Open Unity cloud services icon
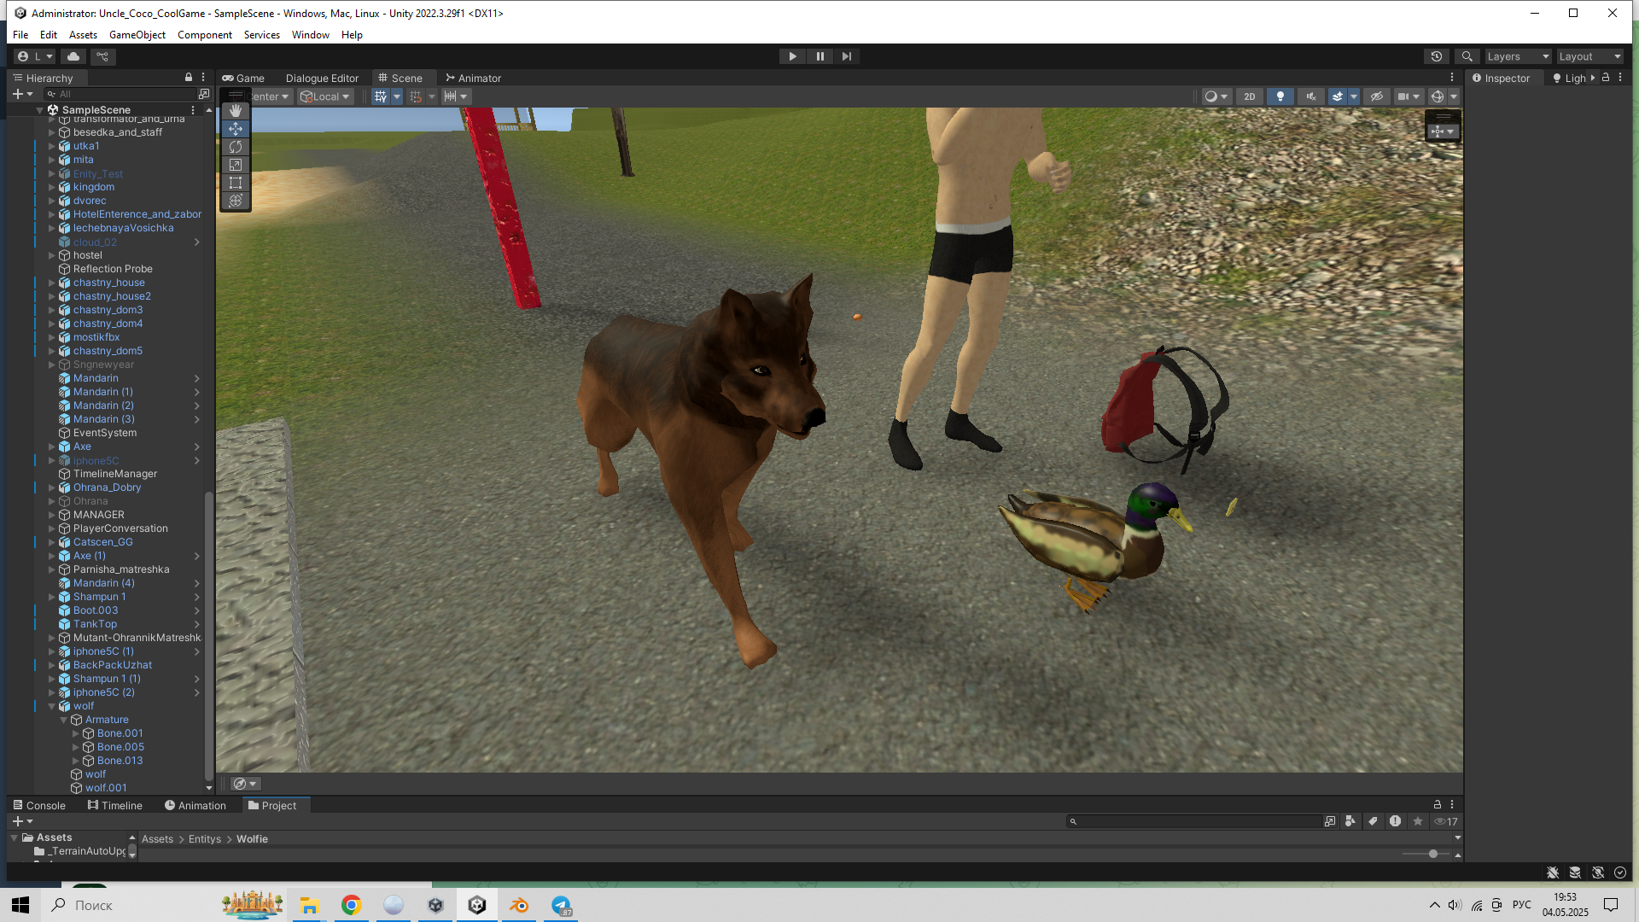1639x922 pixels. tap(73, 56)
